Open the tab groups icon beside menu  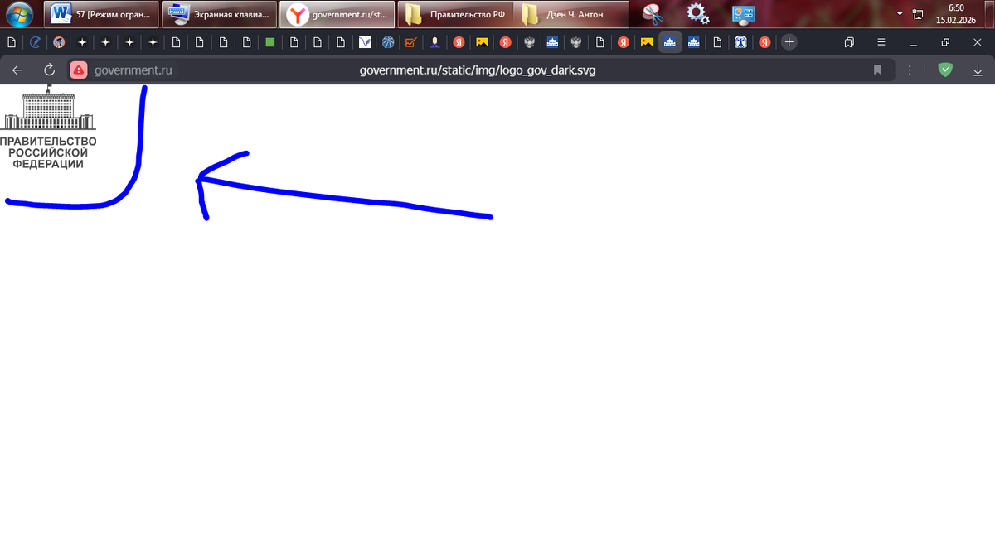point(849,42)
